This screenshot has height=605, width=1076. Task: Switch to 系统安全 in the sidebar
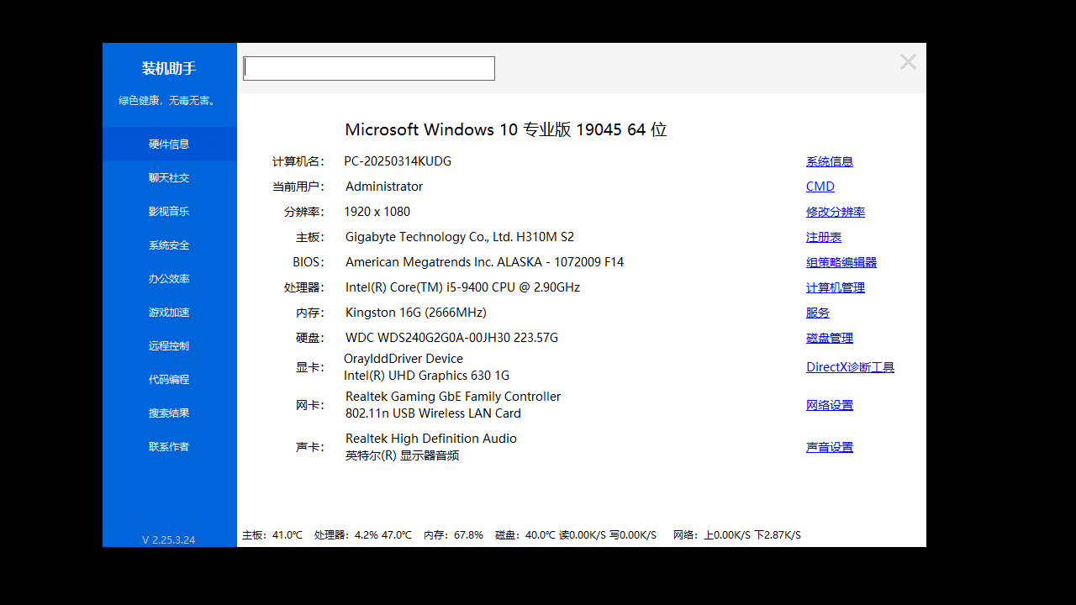[170, 245]
